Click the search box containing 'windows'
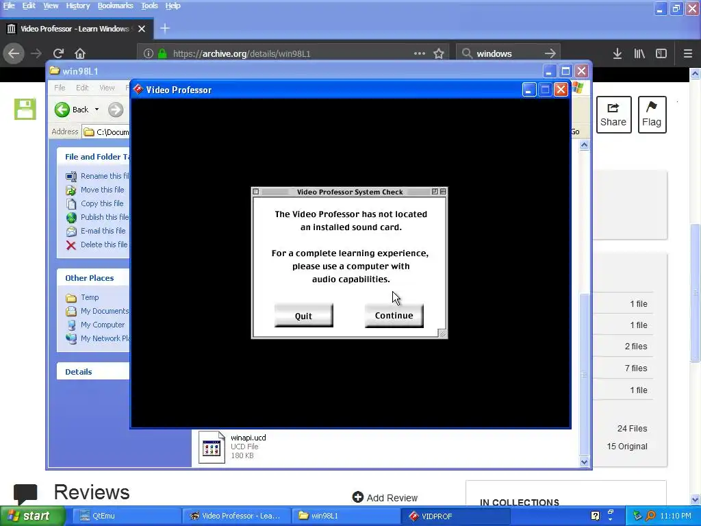701x526 pixels. (x=507, y=53)
